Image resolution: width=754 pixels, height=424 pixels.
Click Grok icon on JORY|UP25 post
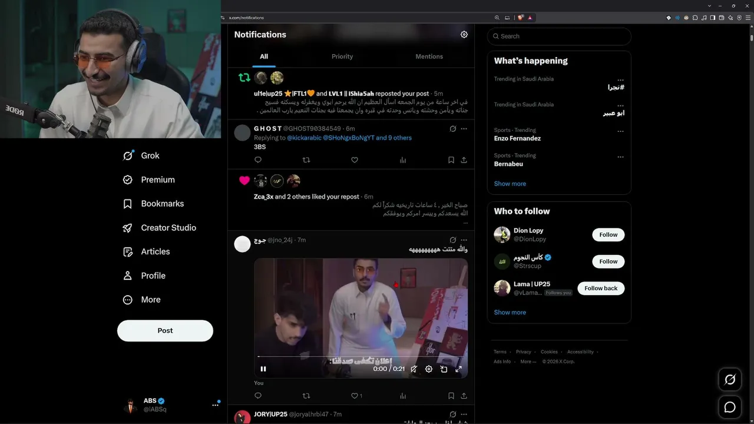click(452, 415)
